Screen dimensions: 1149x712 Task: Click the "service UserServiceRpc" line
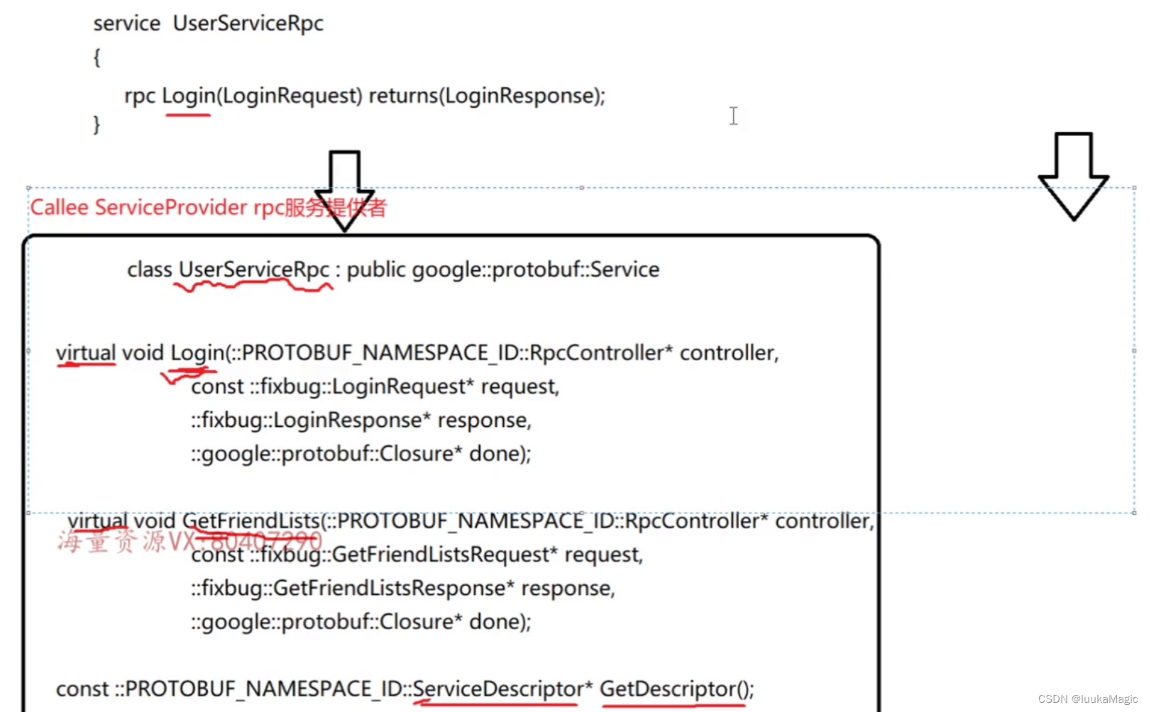click(209, 24)
